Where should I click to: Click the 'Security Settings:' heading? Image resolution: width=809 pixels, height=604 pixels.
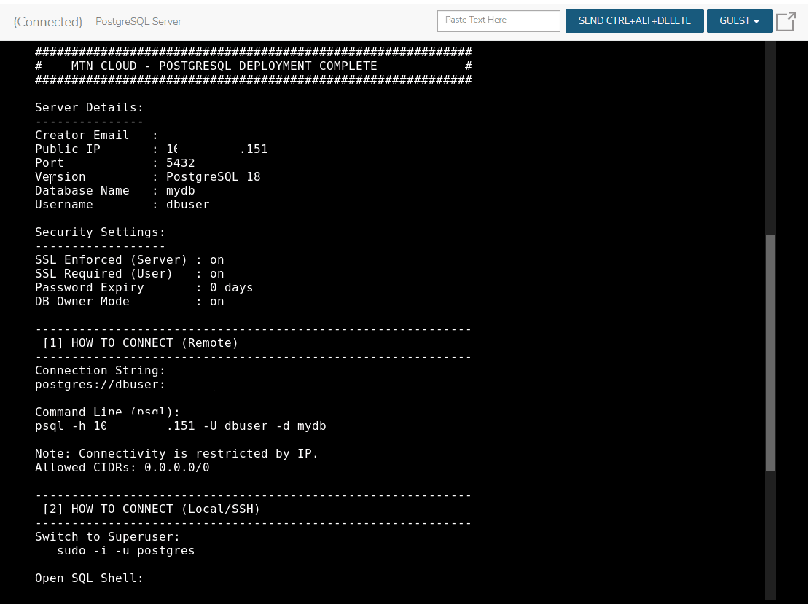click(100, 232)
